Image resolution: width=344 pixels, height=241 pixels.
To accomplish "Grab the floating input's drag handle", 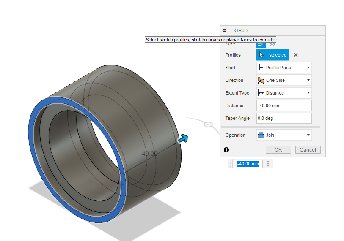I will coord(231,164).
